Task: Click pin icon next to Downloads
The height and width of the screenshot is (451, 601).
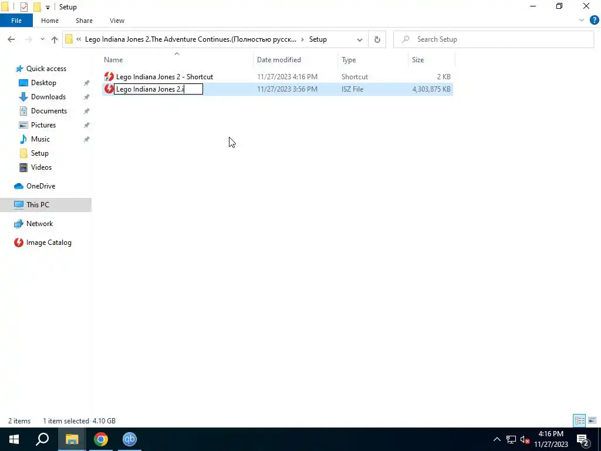Action: [x=87, y=97]
